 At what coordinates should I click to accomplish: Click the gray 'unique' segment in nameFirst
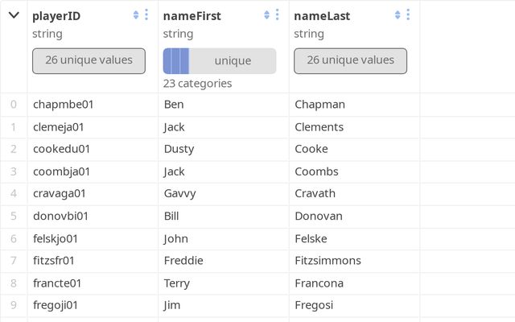tap(233, 60)
